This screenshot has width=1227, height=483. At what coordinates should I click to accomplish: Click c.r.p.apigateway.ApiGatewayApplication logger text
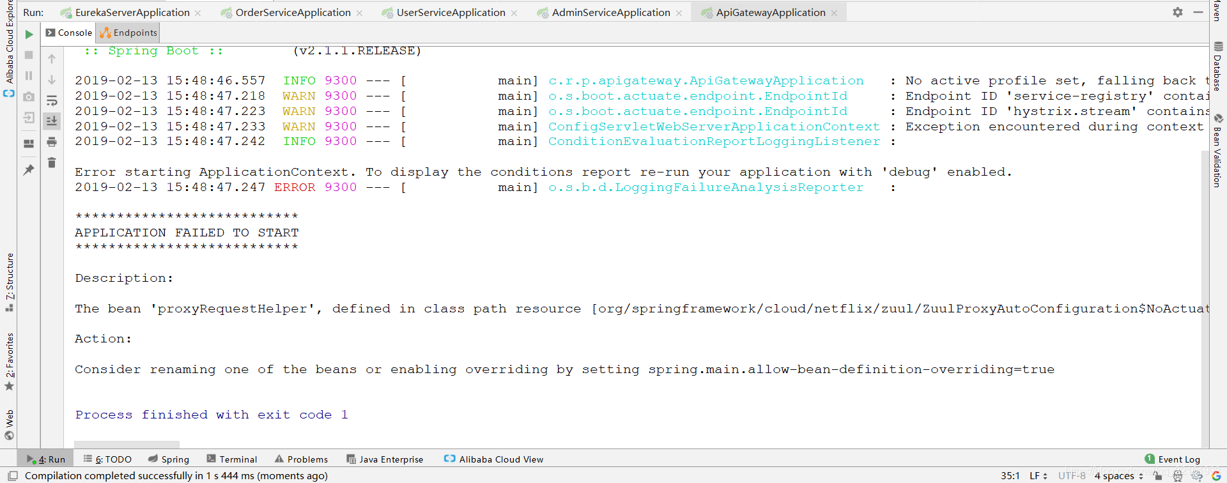coord(706,80)
